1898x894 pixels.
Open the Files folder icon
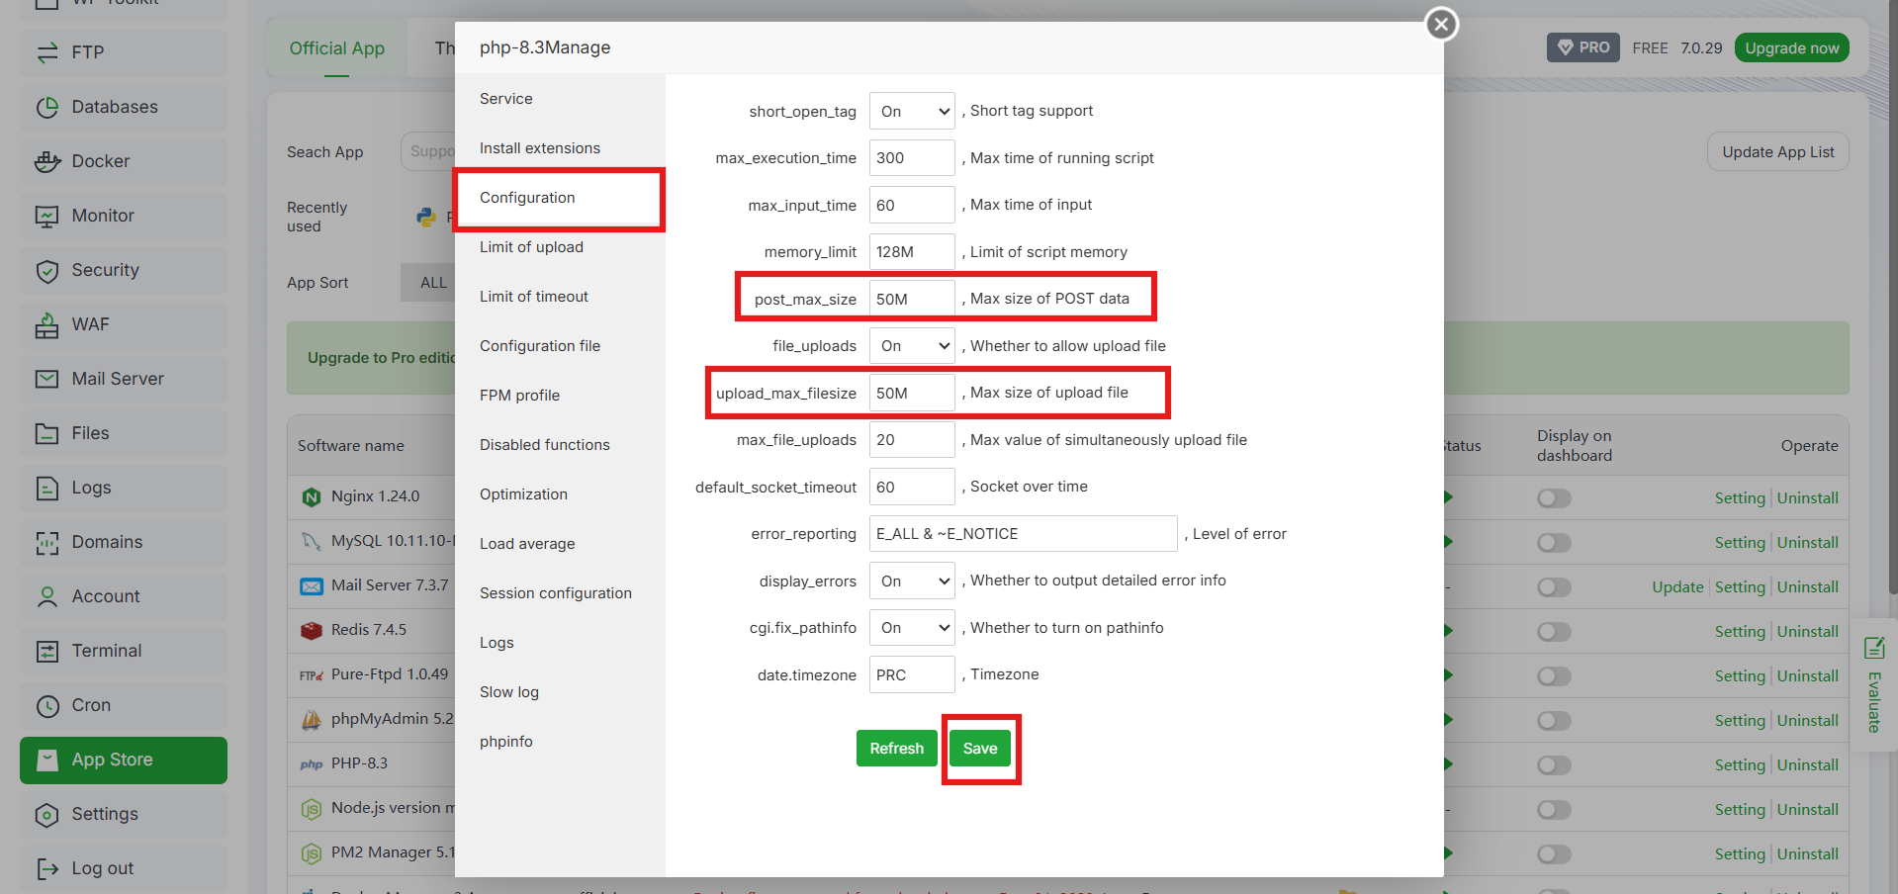click(x=47, y=433)
